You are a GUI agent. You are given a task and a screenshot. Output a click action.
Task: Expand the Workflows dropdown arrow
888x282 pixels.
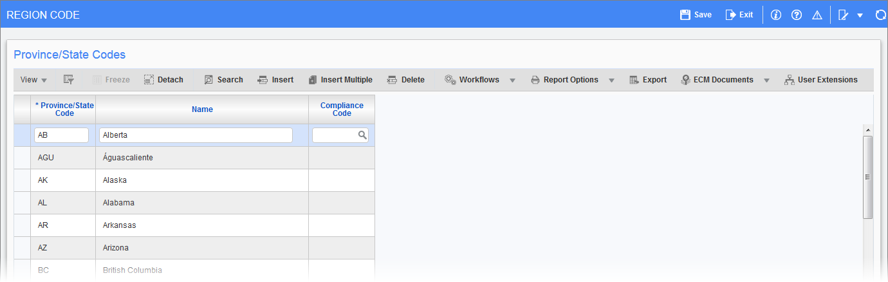click(512, 80)
